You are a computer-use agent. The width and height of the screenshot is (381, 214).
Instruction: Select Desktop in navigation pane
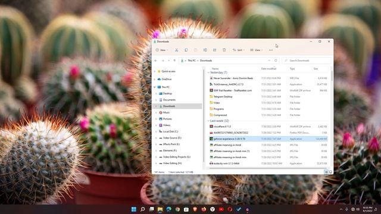[x=167, y=93]
